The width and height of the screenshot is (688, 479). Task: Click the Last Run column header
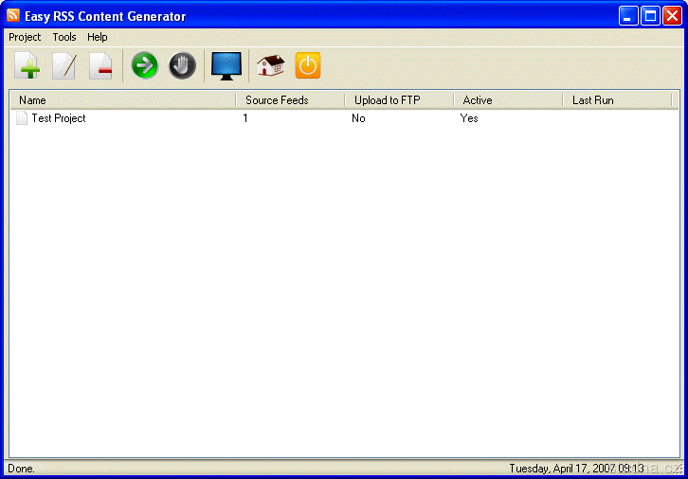click(616, 99)
